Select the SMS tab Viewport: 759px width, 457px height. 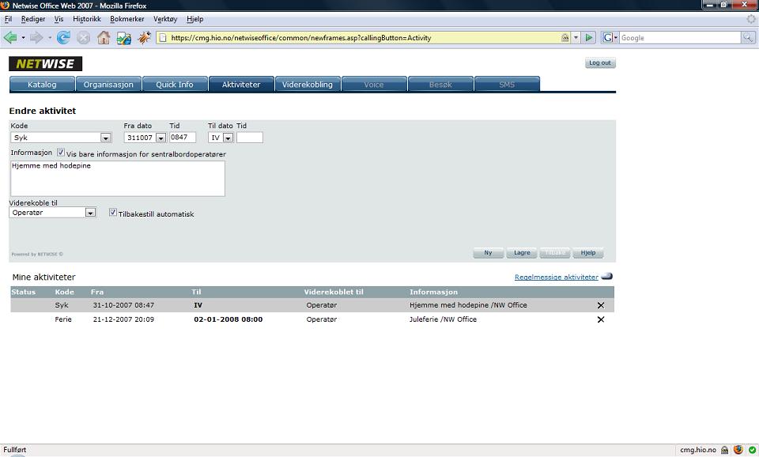click(507, 85)
